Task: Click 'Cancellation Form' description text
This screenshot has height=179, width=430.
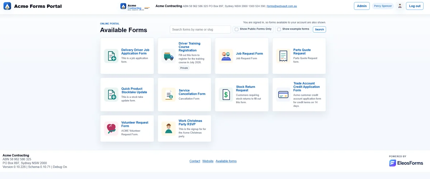Action: coord(189,99)
